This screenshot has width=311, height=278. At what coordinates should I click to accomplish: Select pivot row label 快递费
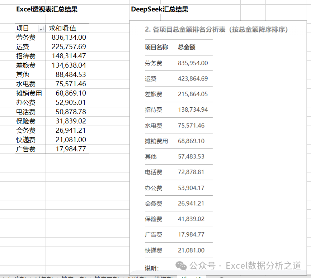(30, 140)
